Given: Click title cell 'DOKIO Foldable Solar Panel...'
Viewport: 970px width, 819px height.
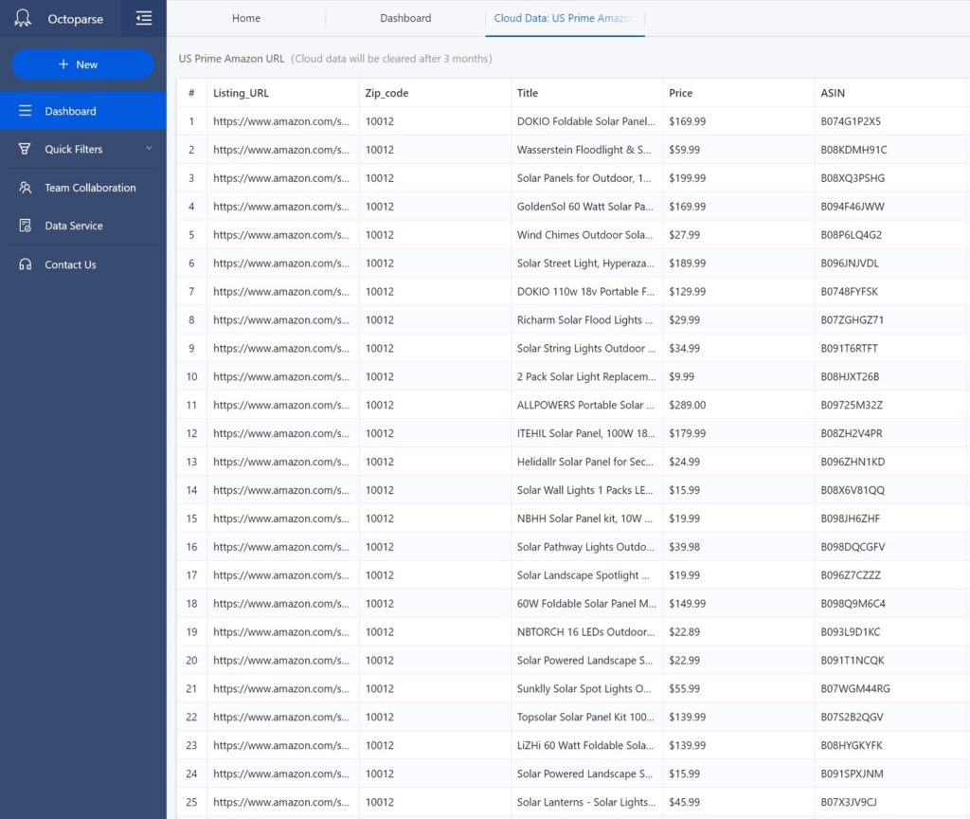Looking at the screenshot, I should coord(585,121).
